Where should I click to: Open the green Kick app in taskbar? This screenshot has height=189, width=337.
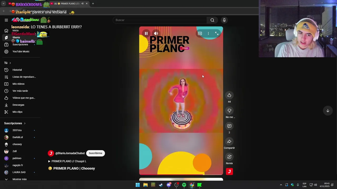[x=200, y=185]
